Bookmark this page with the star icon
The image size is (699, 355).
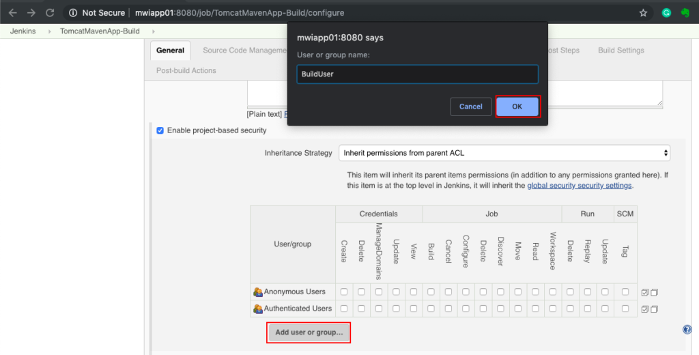[642, 13]
